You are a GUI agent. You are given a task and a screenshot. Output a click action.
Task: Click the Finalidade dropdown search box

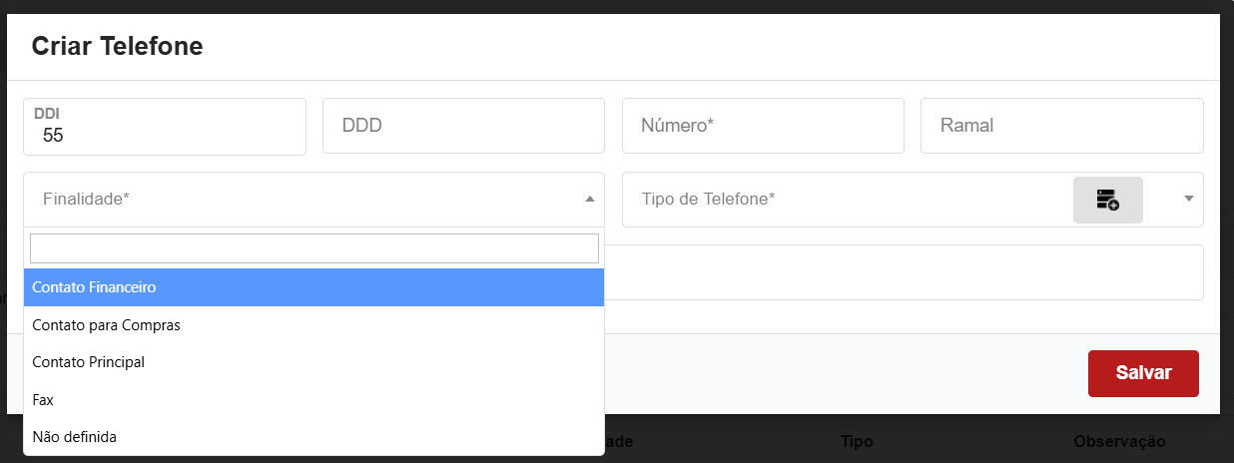[x=313, y=248]
